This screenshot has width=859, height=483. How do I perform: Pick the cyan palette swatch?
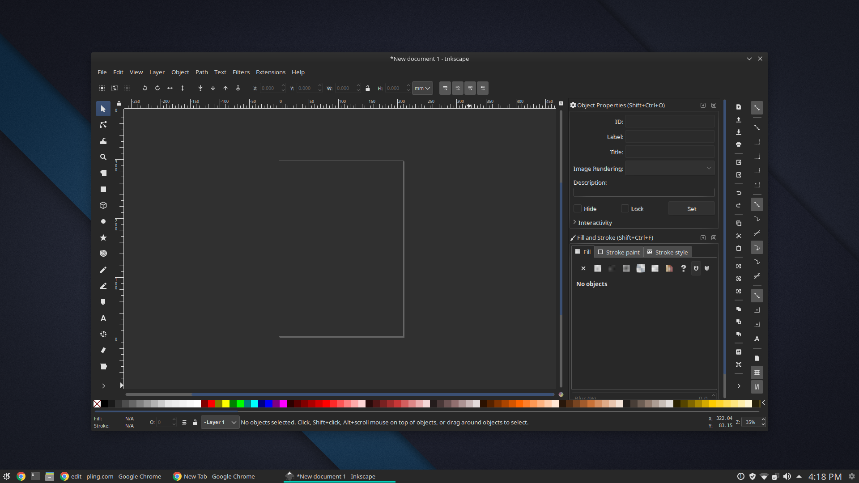(255, 404)
